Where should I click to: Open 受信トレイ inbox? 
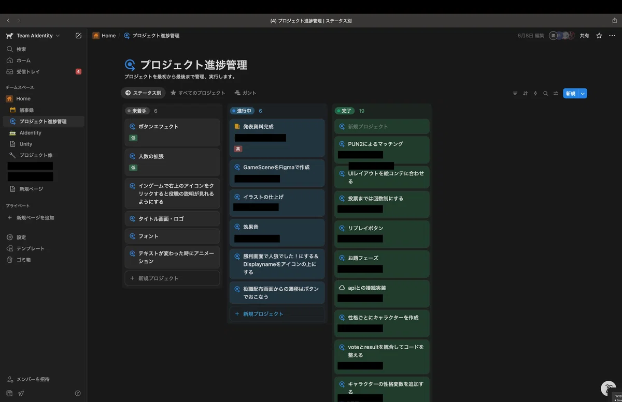pyautogui.click(x=44, y=71)
